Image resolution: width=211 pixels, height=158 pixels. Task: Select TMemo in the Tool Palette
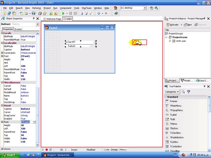pyautogui.click(x=173, y=124)
